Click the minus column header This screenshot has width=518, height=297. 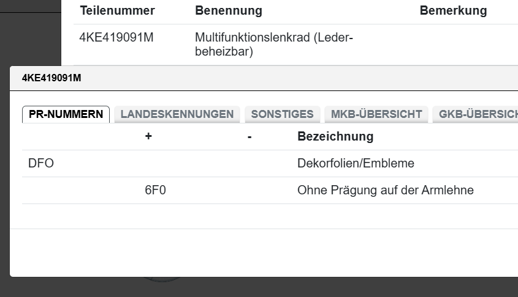tap(249, 136)
